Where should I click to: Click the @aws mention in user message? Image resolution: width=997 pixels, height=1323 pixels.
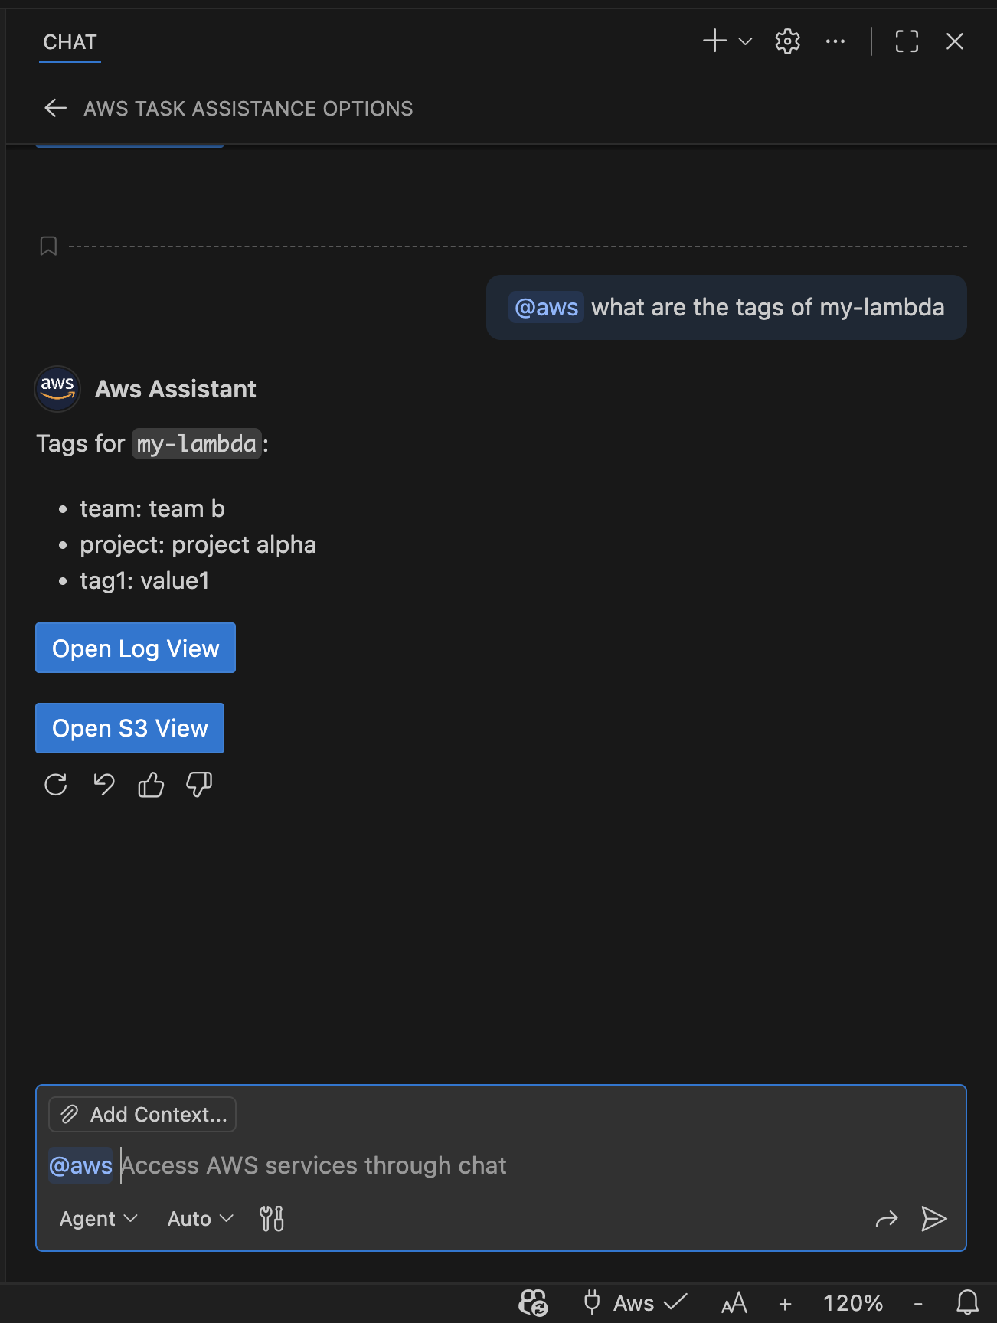546,307
